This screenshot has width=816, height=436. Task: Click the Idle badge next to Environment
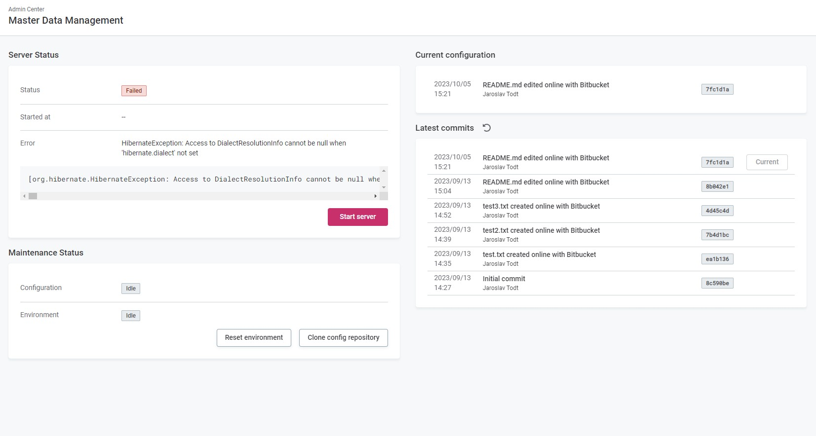(130, 315)
